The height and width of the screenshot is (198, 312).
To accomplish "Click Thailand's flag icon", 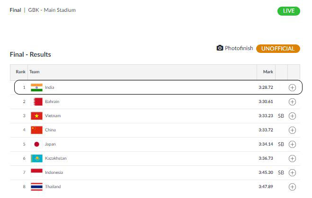I will [36, 187].
